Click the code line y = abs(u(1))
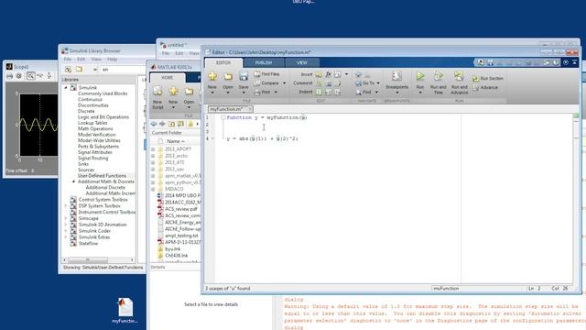This screenshot has width=586, height=330. [263, 138]
